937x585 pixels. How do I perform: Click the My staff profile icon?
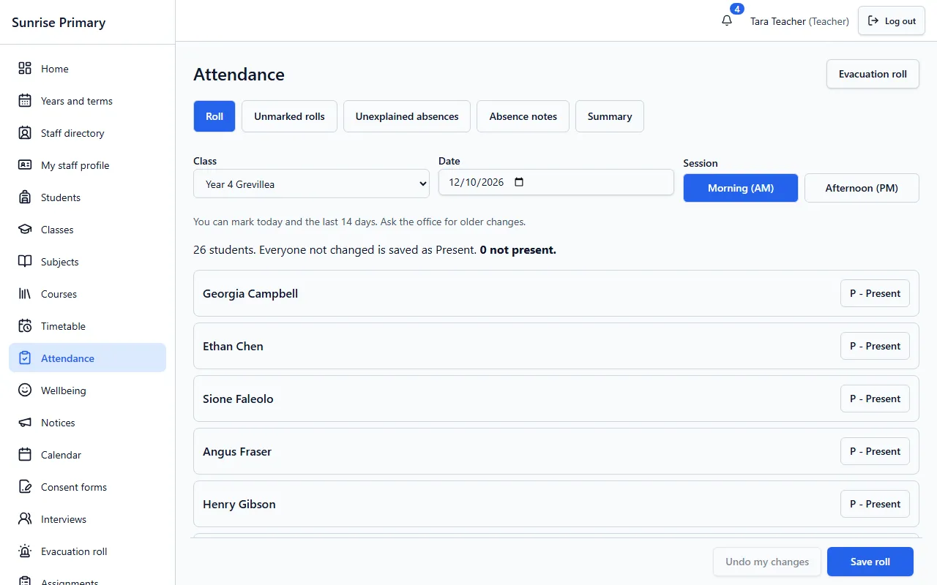[25, 165]
